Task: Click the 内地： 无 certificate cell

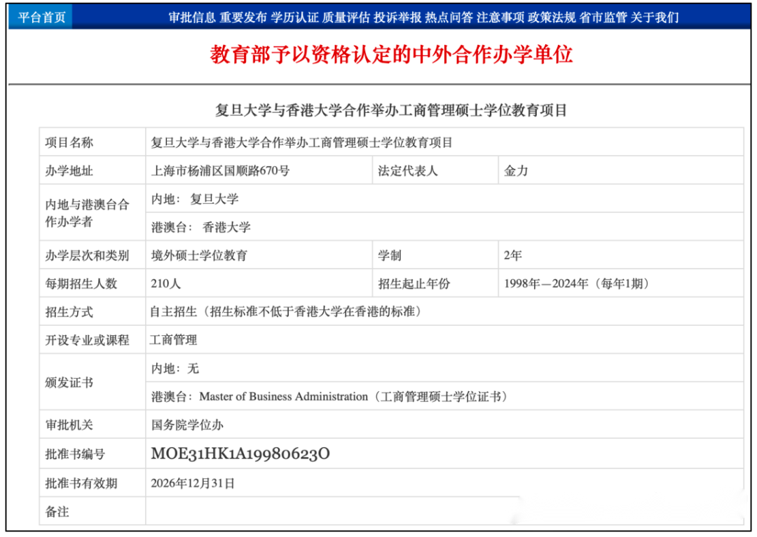Action: (x=444, y=368)
